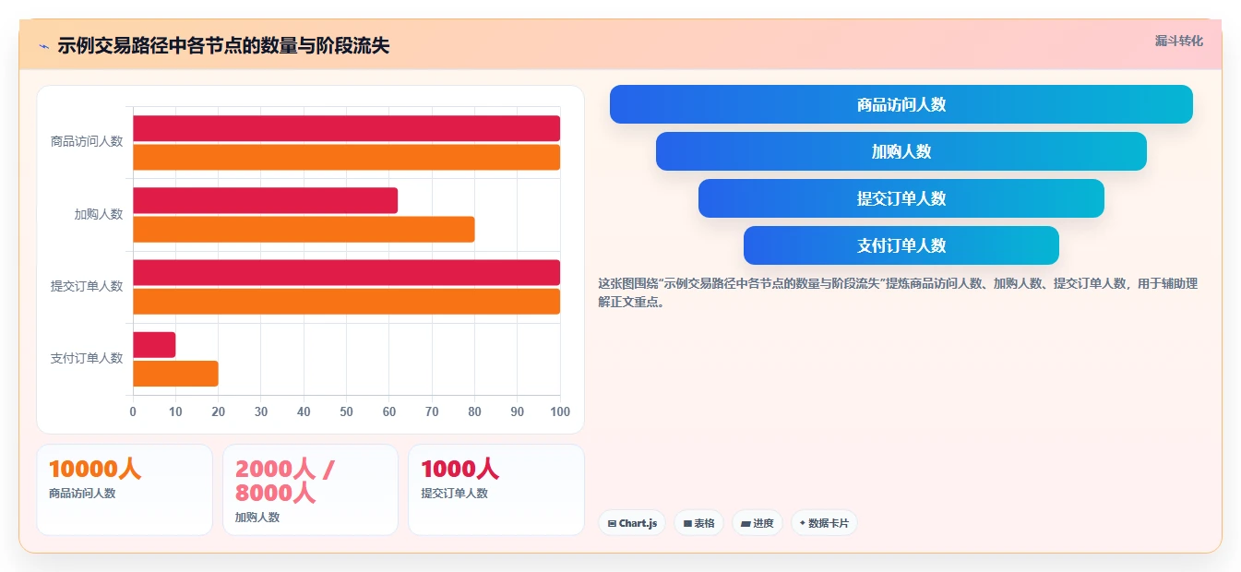Click the orange bar for 加购人数
The image size is (1241, 572).
coord(304,229)
